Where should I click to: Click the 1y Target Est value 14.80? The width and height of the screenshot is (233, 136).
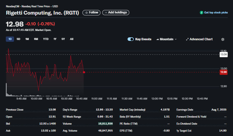(x=223, y=131)
